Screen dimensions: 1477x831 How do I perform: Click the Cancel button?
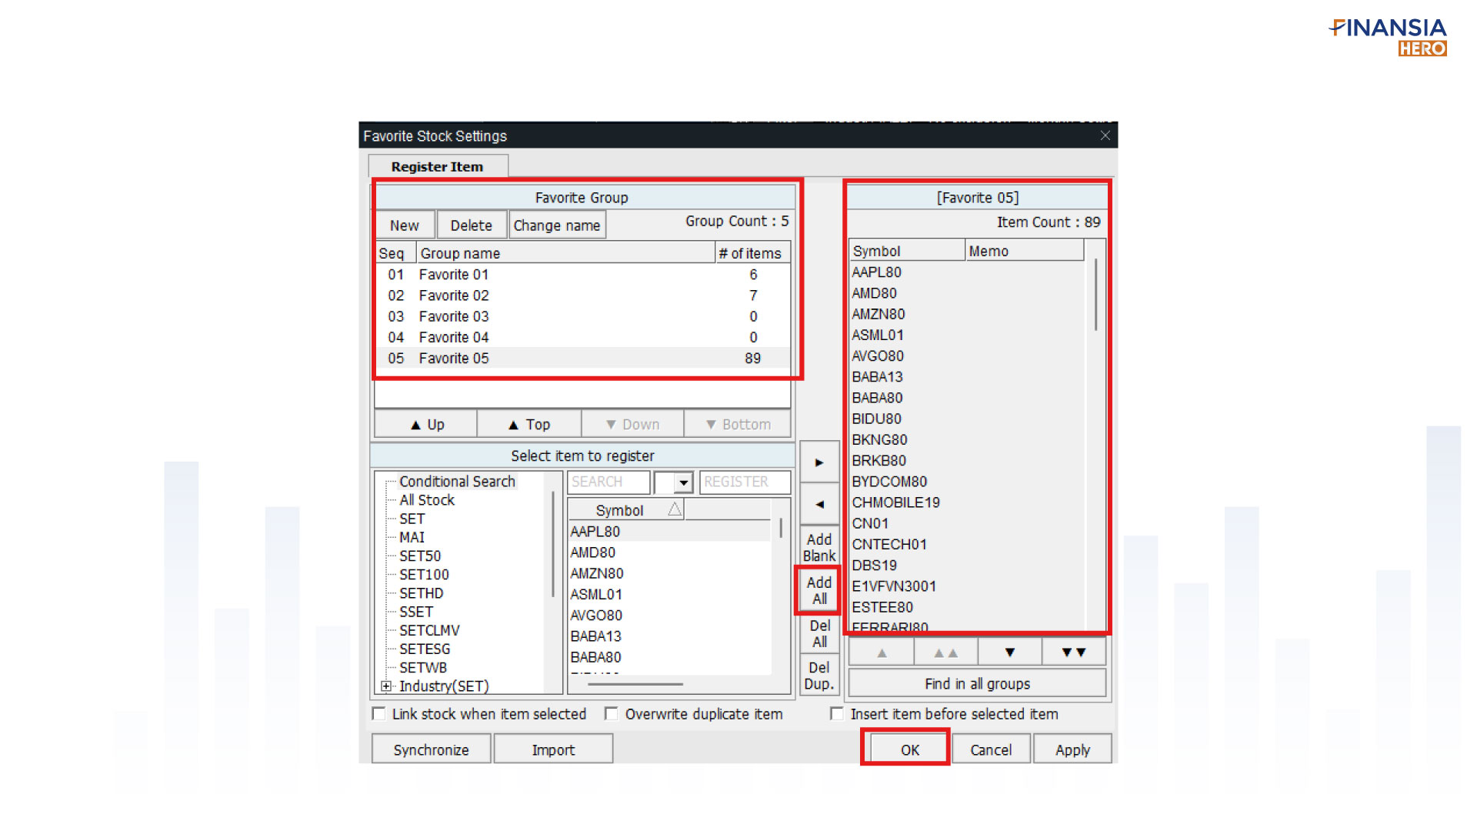point(991,749)
